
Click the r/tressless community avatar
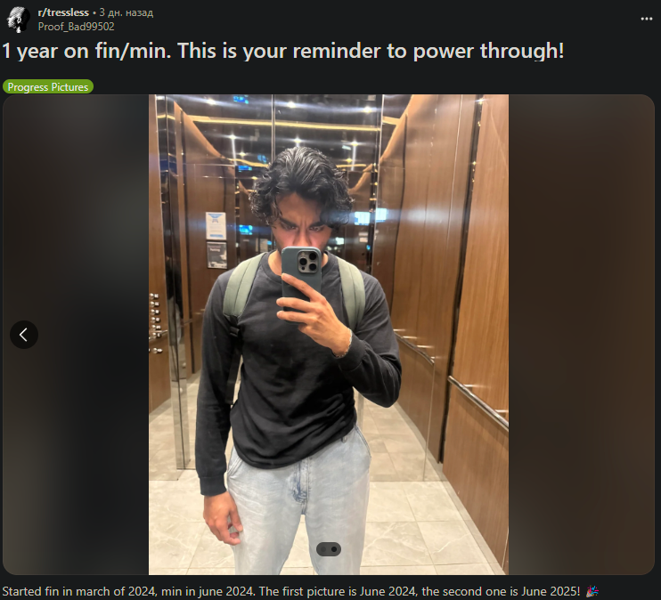(x=18, y=20)
